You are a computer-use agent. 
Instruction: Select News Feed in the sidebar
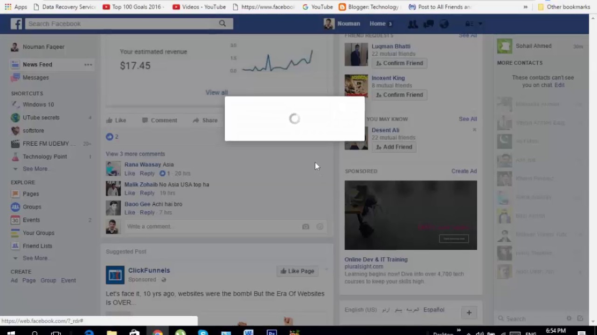point(37,65)
